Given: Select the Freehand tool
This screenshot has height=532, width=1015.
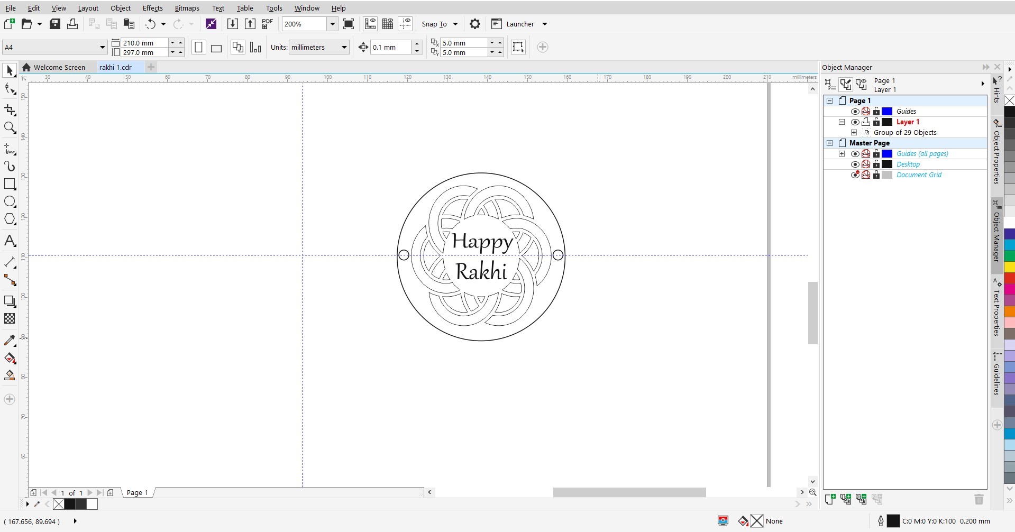Looking at the screenshot, I should 10,149.
